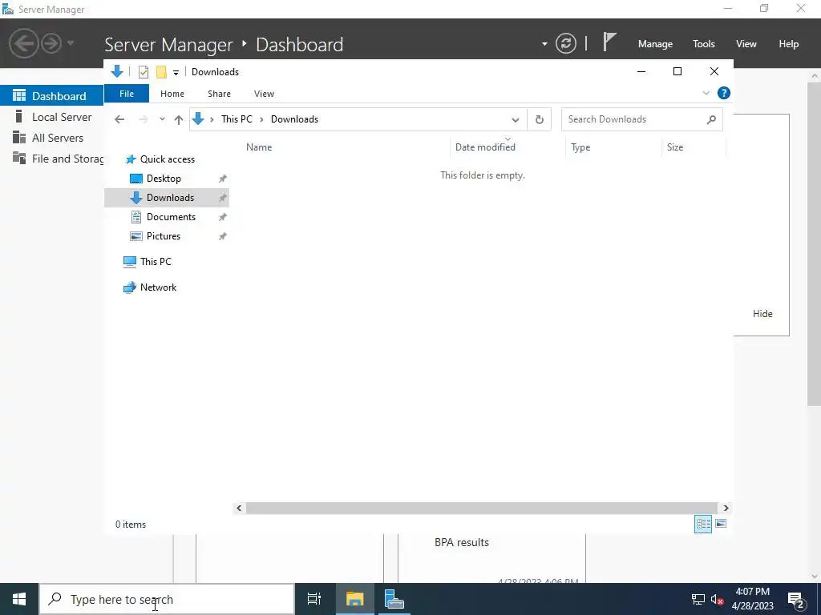Switch to Large icons view layout
This screenshot has height=615, width=821.
point(721,524)
